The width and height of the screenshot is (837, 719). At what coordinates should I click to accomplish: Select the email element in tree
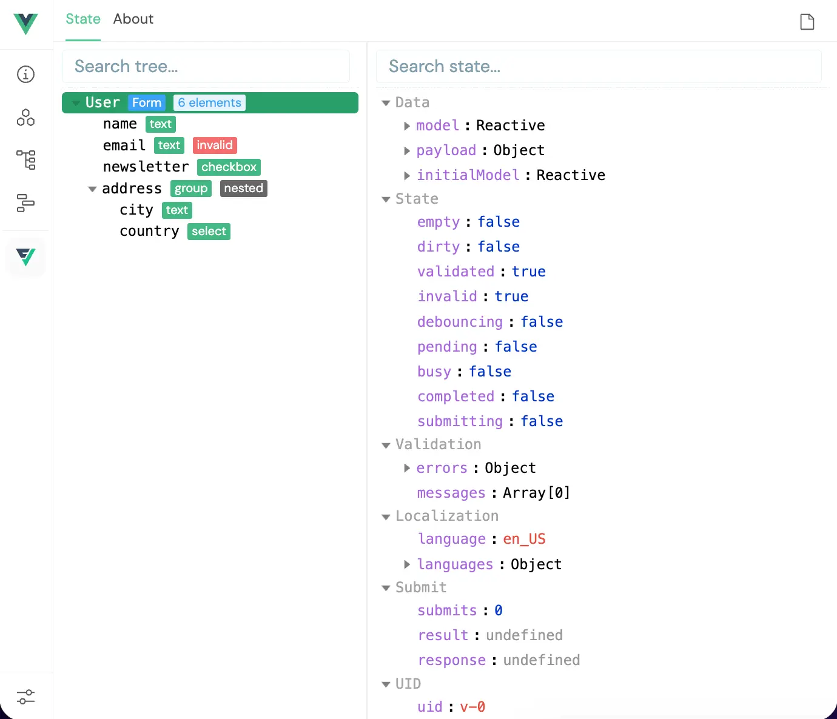[x=210, y=145]
